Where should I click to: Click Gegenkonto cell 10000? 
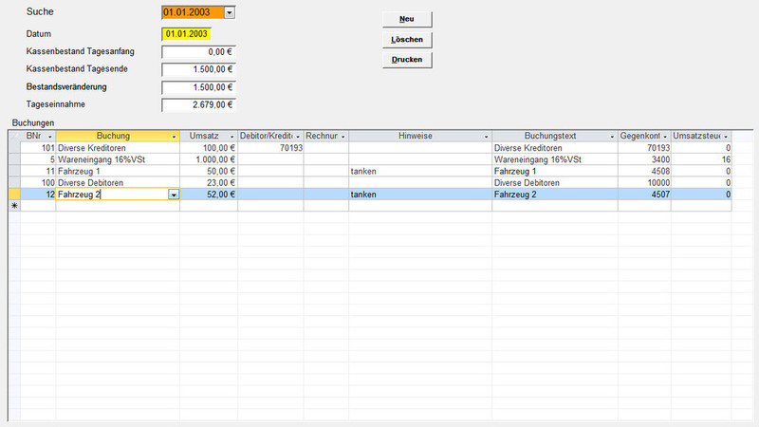pos(644,183)
